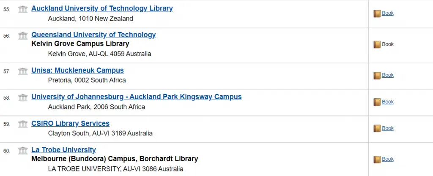This screenshot has height=176, width=433.
Task: Open Auckland University of Technology Library link
Action: coord(102,8)
